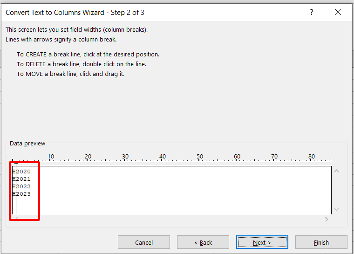This screenshot has height=254, width=354.
Task: Go back to the previous wizard step
Action: (203, 242)
